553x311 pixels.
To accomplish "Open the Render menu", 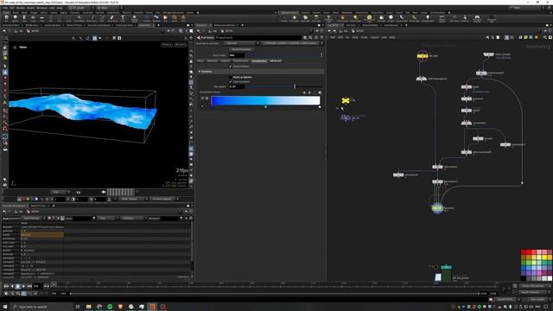I will [x=21, y=8].
